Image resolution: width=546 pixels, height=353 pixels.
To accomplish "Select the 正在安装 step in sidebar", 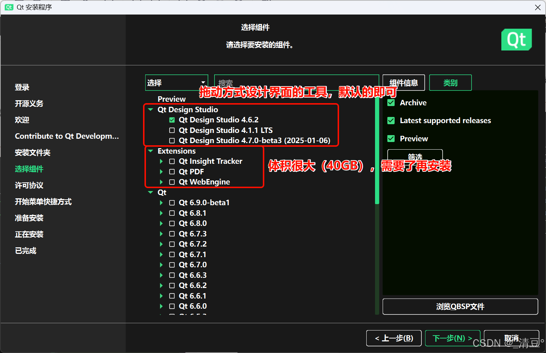I will (x=29, y=234).
